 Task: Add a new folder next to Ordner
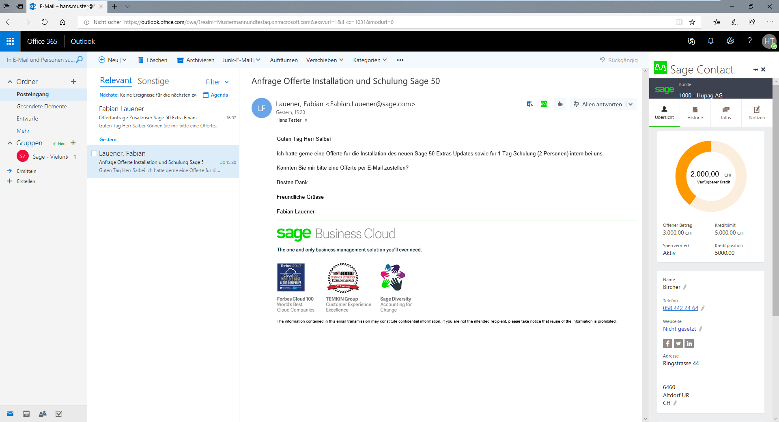coord(73,82)
